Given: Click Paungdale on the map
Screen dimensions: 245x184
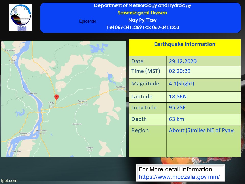Looking at the screenshot, I should pyautogui.click(x=82, y=101).
